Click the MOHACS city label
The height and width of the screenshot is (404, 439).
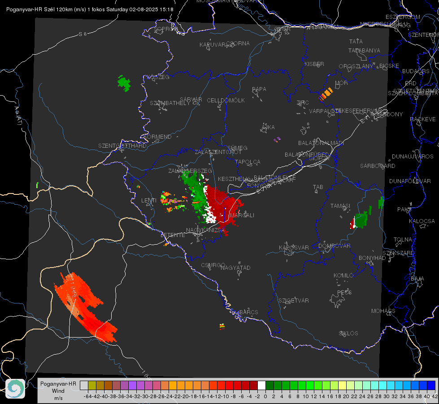click(383, 311)
